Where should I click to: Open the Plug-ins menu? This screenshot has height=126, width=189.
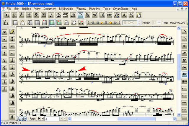point(94,9)
